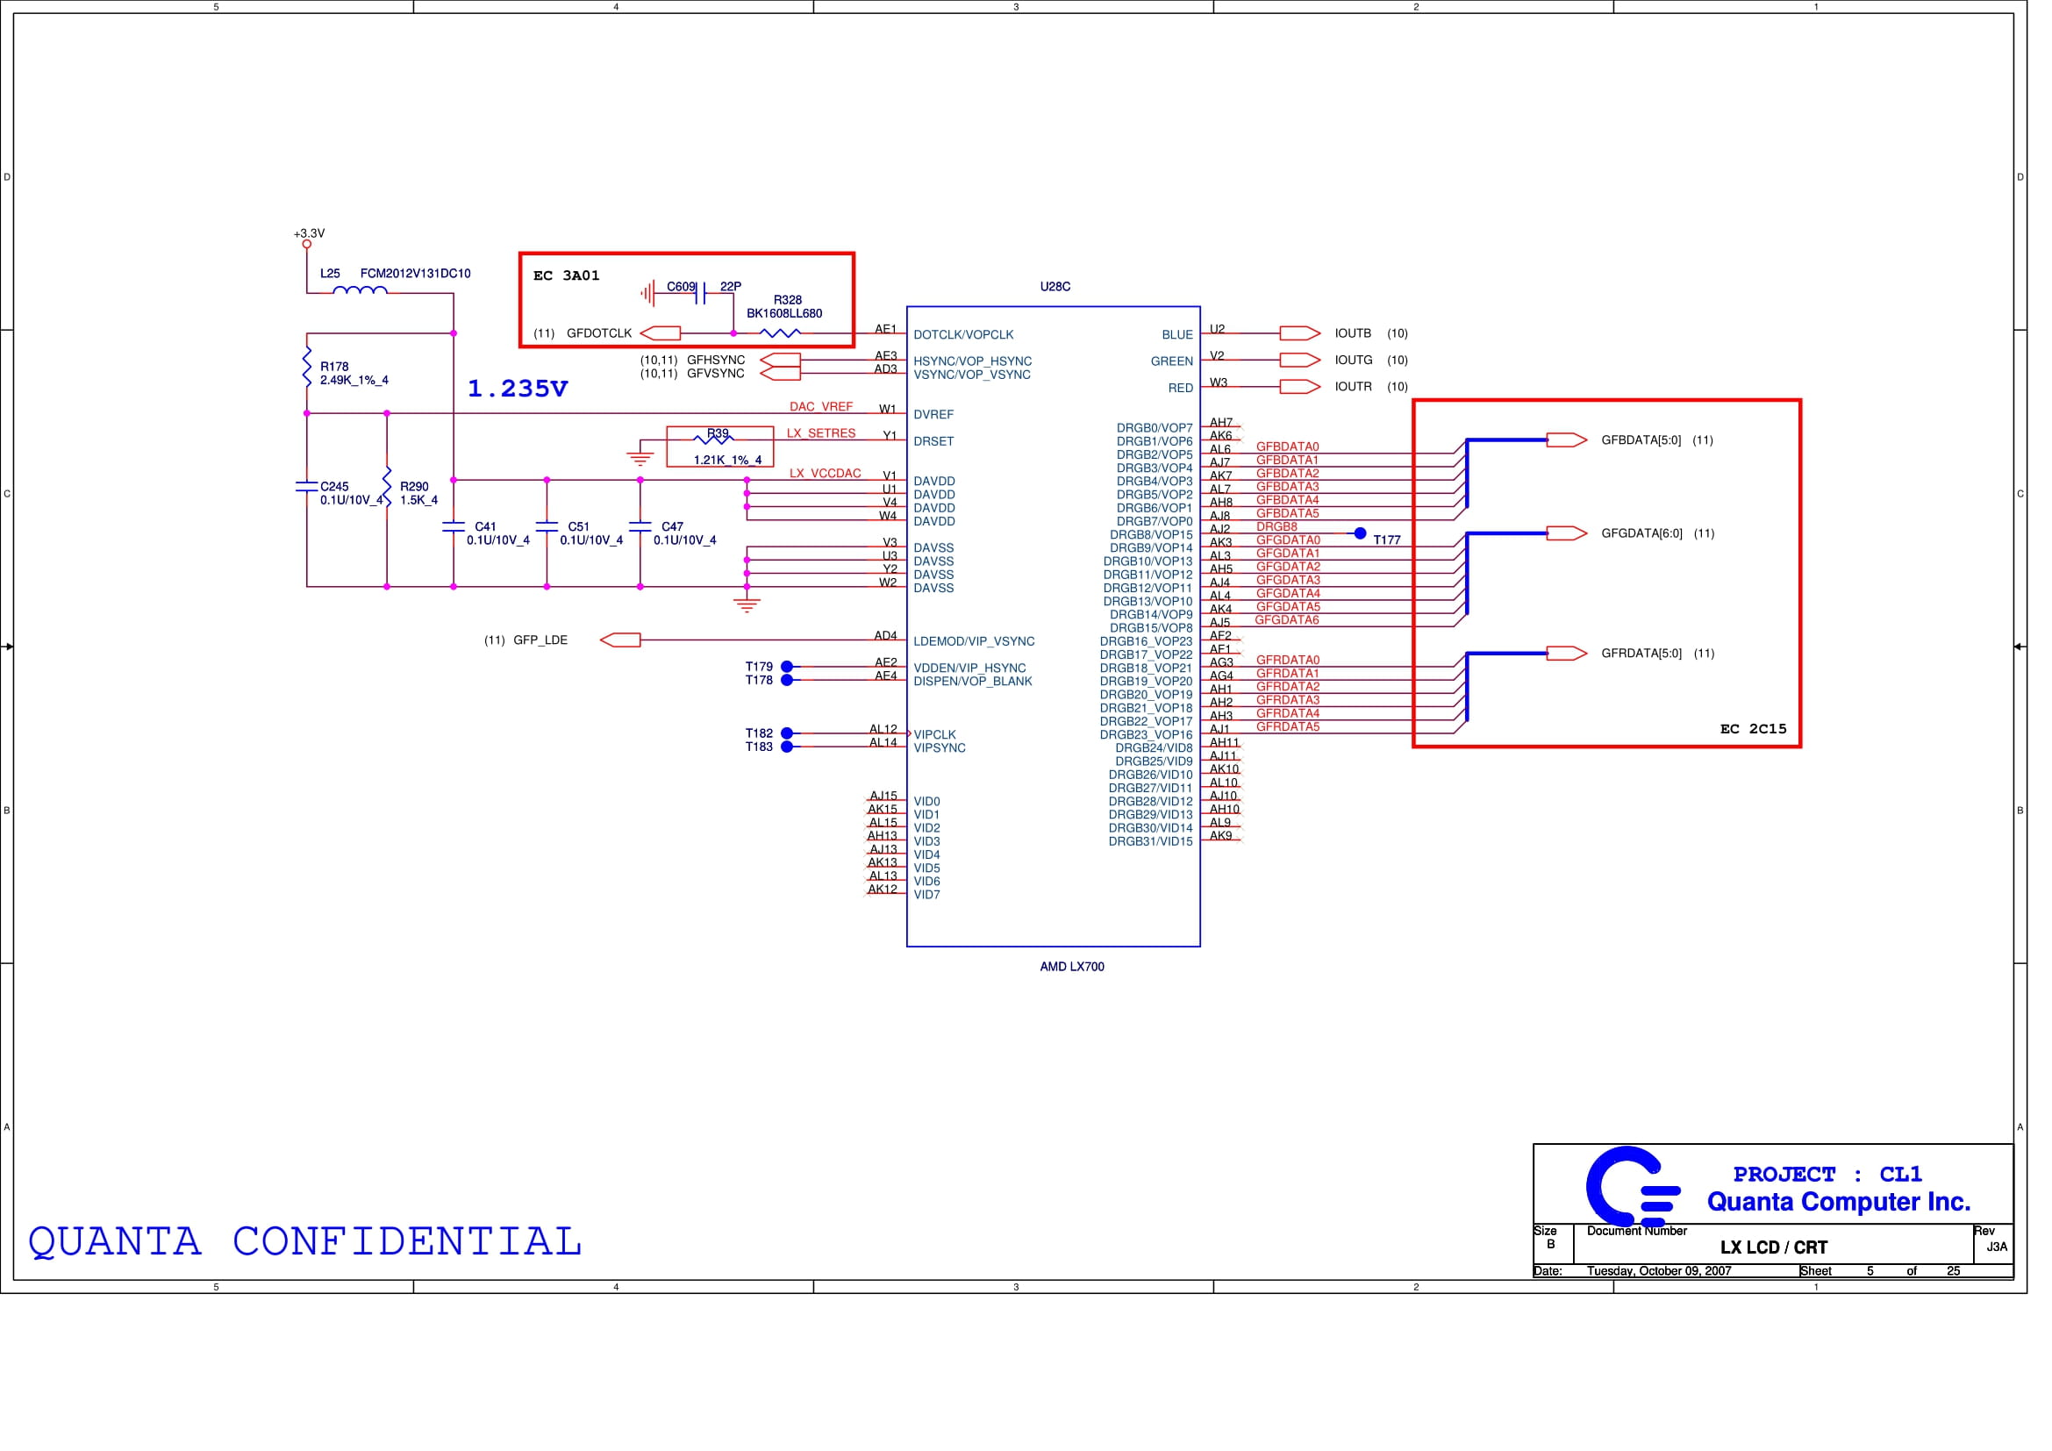The image size is (2052, 1451).
Task: Select the GFHSYNC port connector symbol
Action: 780,360
